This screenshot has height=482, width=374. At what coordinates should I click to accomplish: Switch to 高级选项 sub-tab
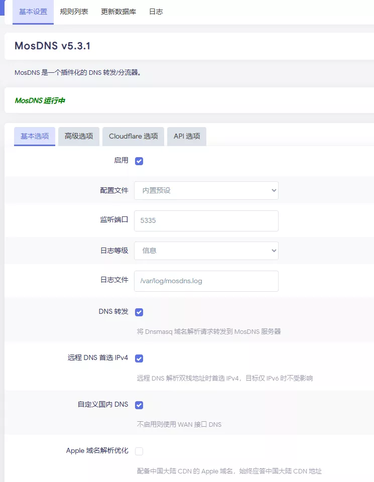coord(79,136)
